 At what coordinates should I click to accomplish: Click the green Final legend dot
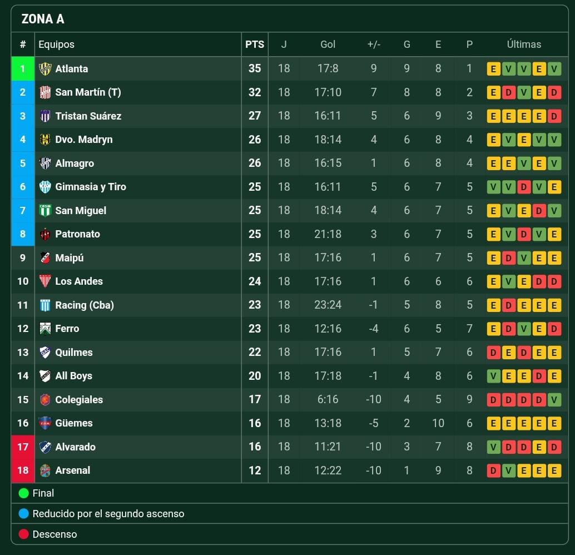(23, 493)
